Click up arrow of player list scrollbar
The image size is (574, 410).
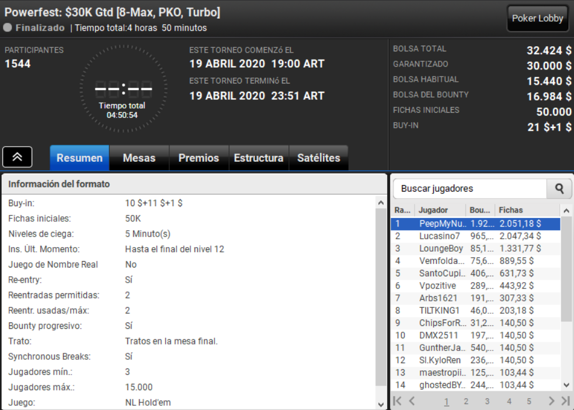pyautogui.click(x=566, y=210)
